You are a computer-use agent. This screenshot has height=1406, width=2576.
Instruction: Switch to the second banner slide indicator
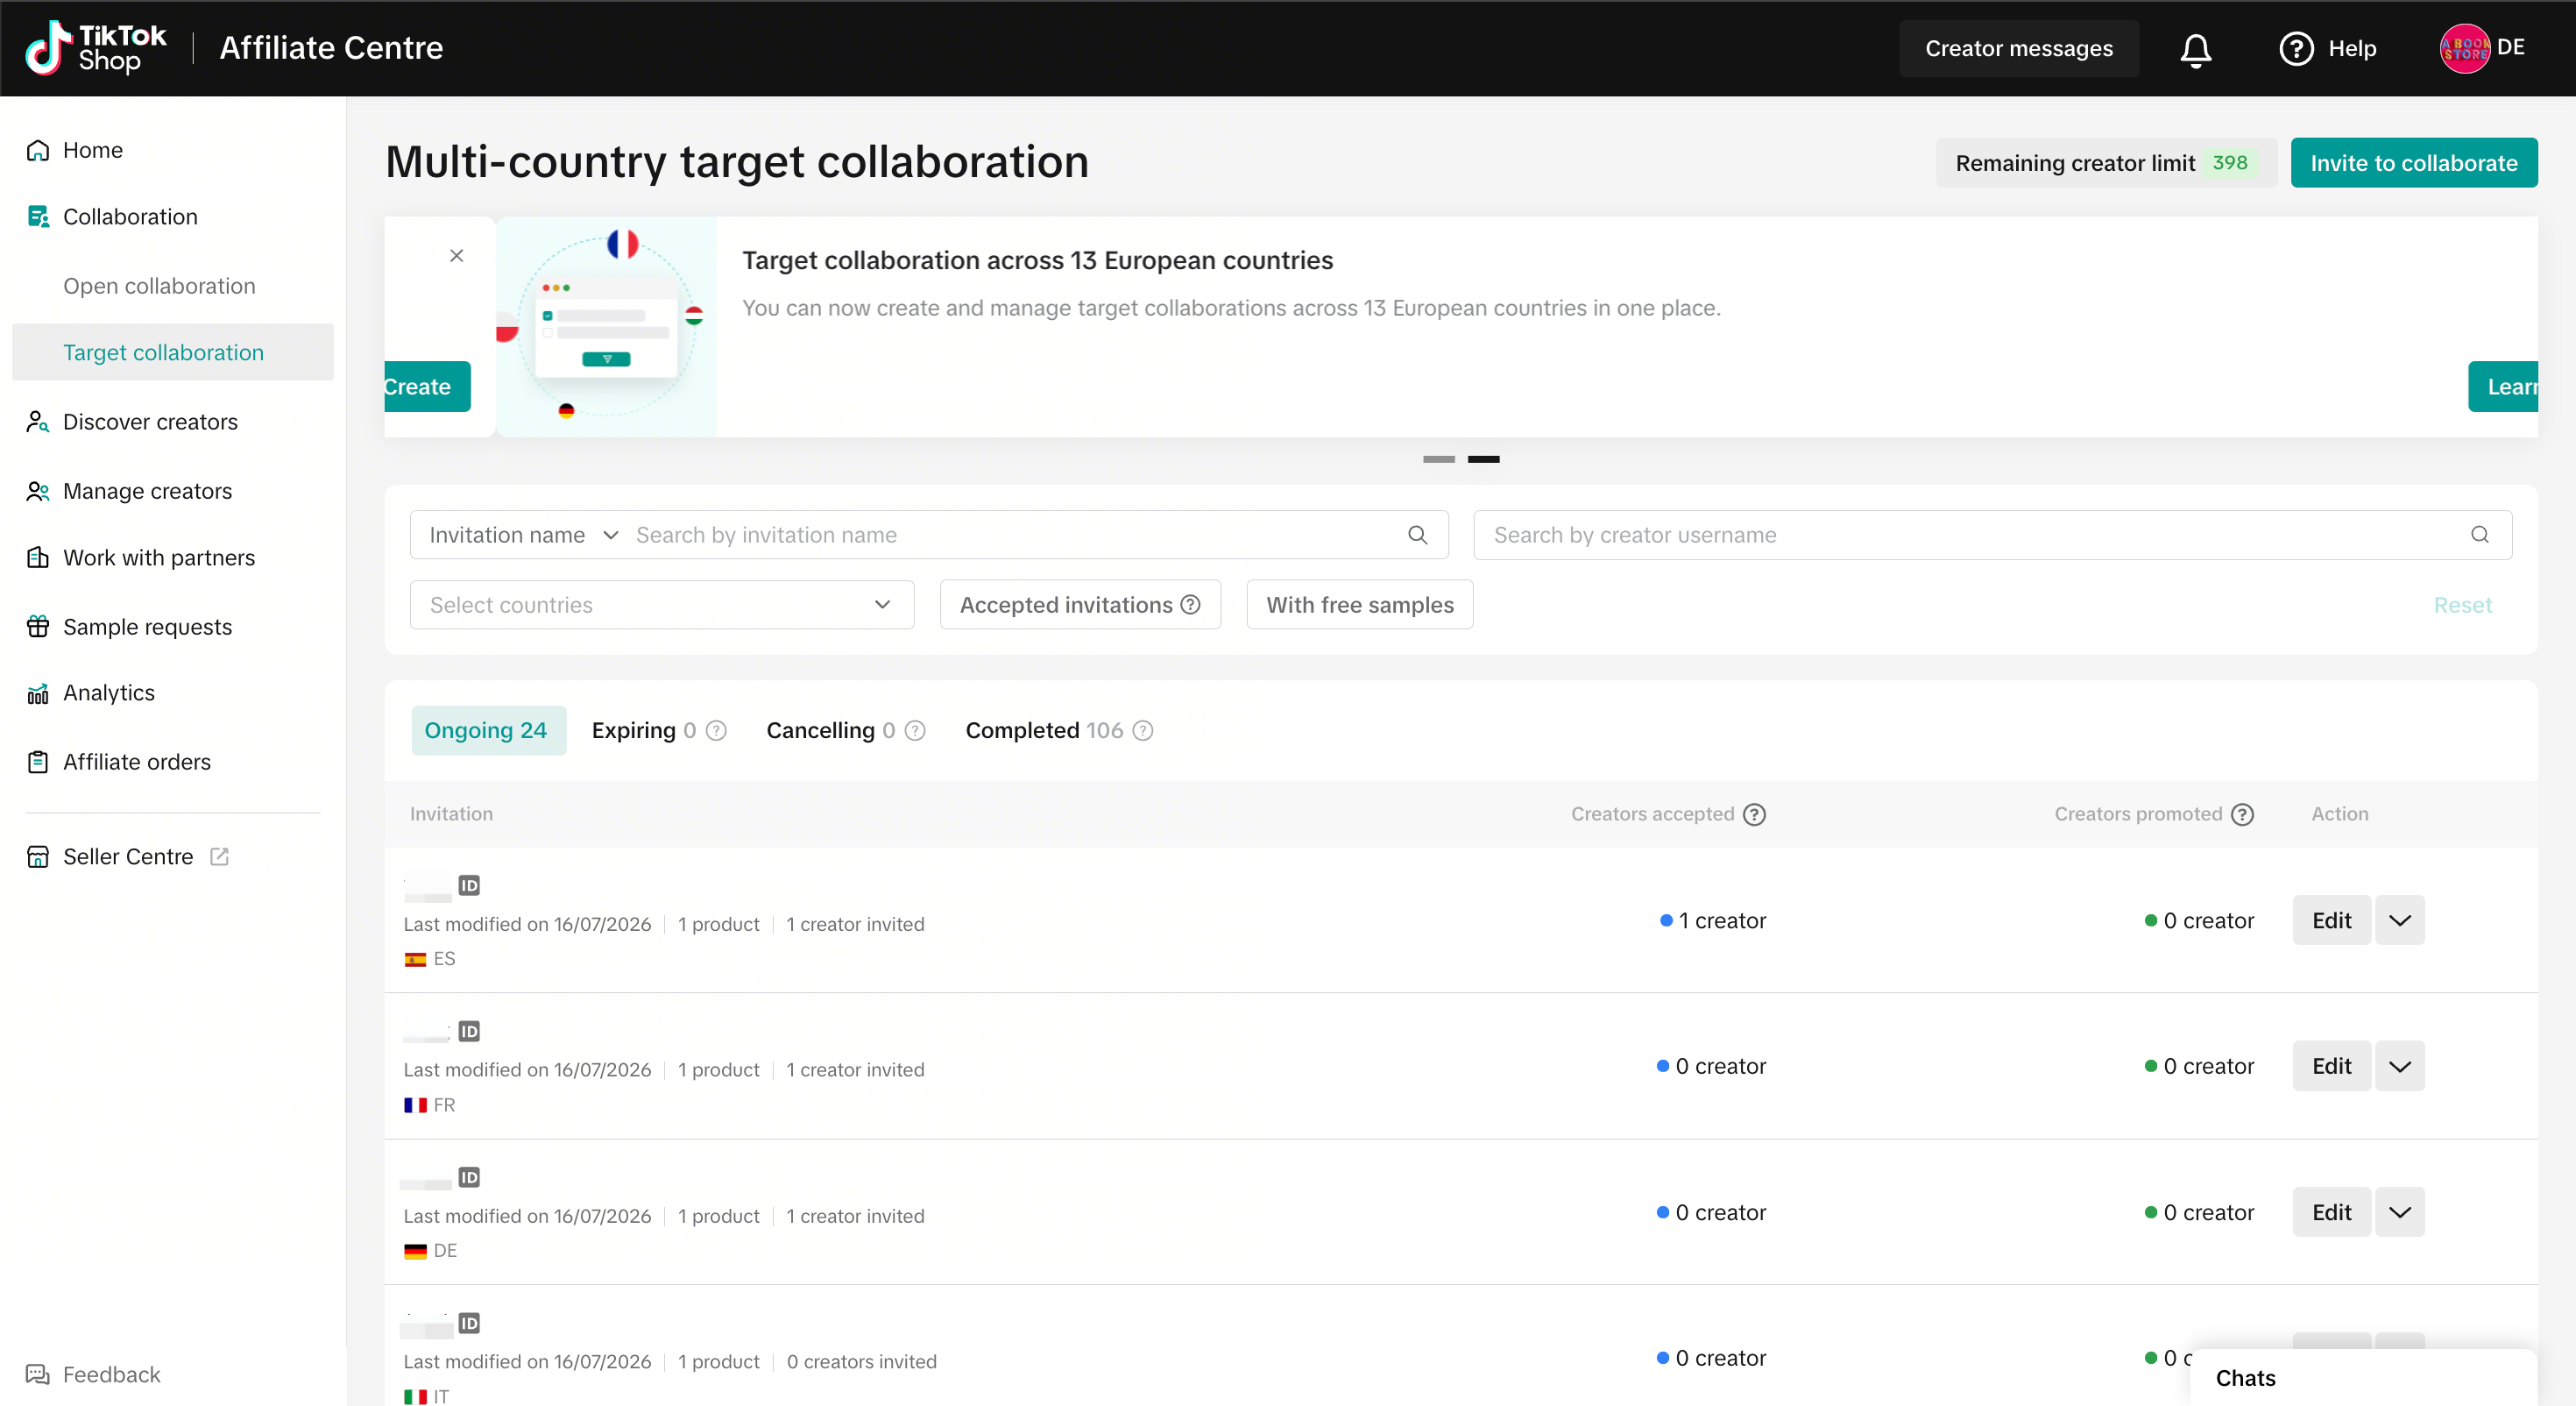(1483, 459)
